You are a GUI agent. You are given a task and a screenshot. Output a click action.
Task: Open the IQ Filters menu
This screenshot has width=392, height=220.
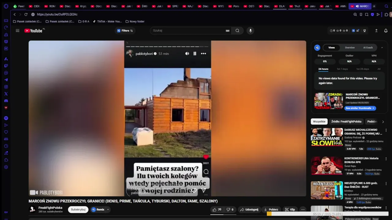tap(125, 31)
